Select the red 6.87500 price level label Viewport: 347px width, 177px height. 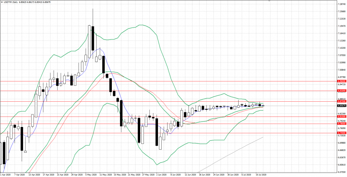342,101
